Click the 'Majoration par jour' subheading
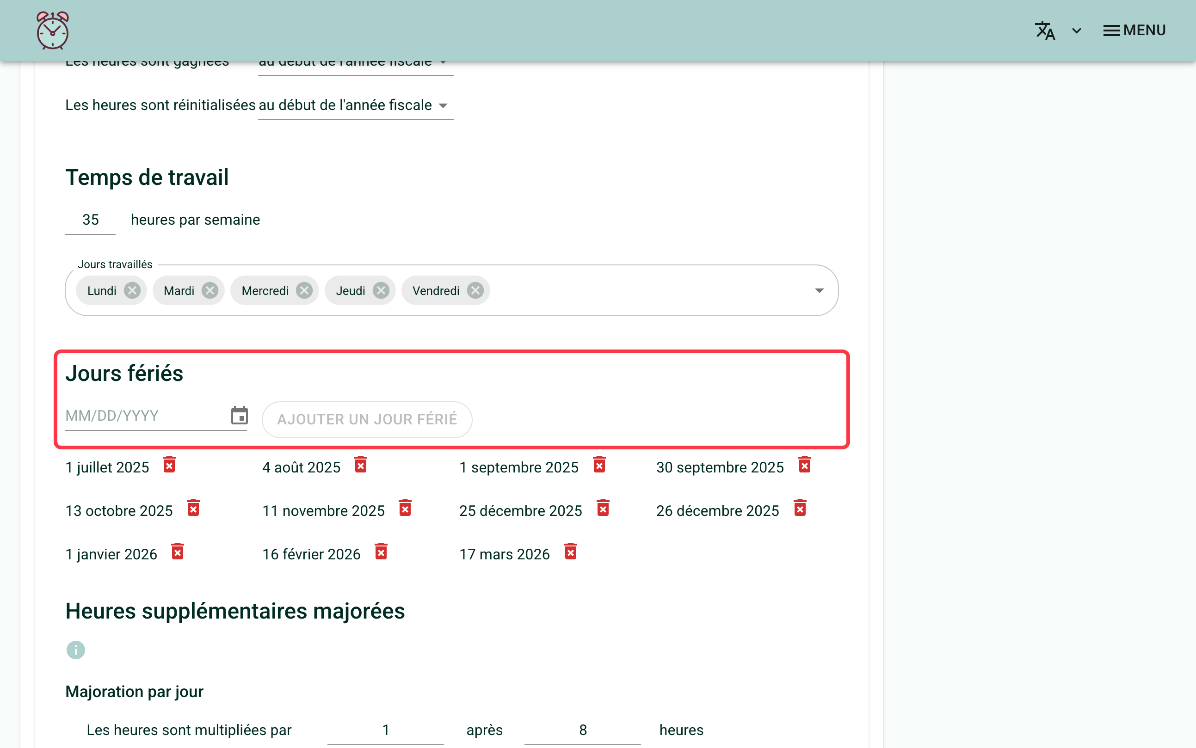The height and width of the screenshot is (748, 1196). point(134,692)
